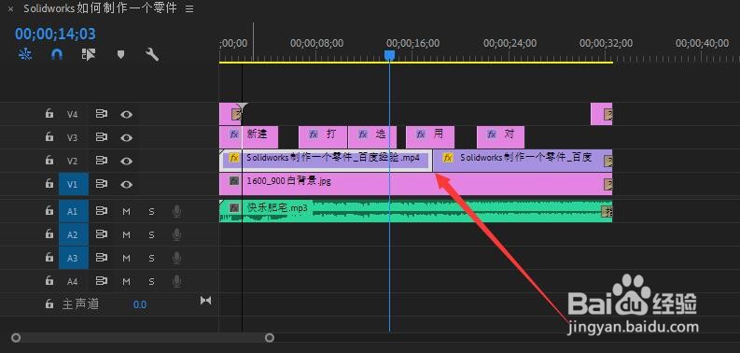The width and height of the screenshot is (740, 353).
Task: Toggle lock on audio track A4
Action: coord(49,281)
